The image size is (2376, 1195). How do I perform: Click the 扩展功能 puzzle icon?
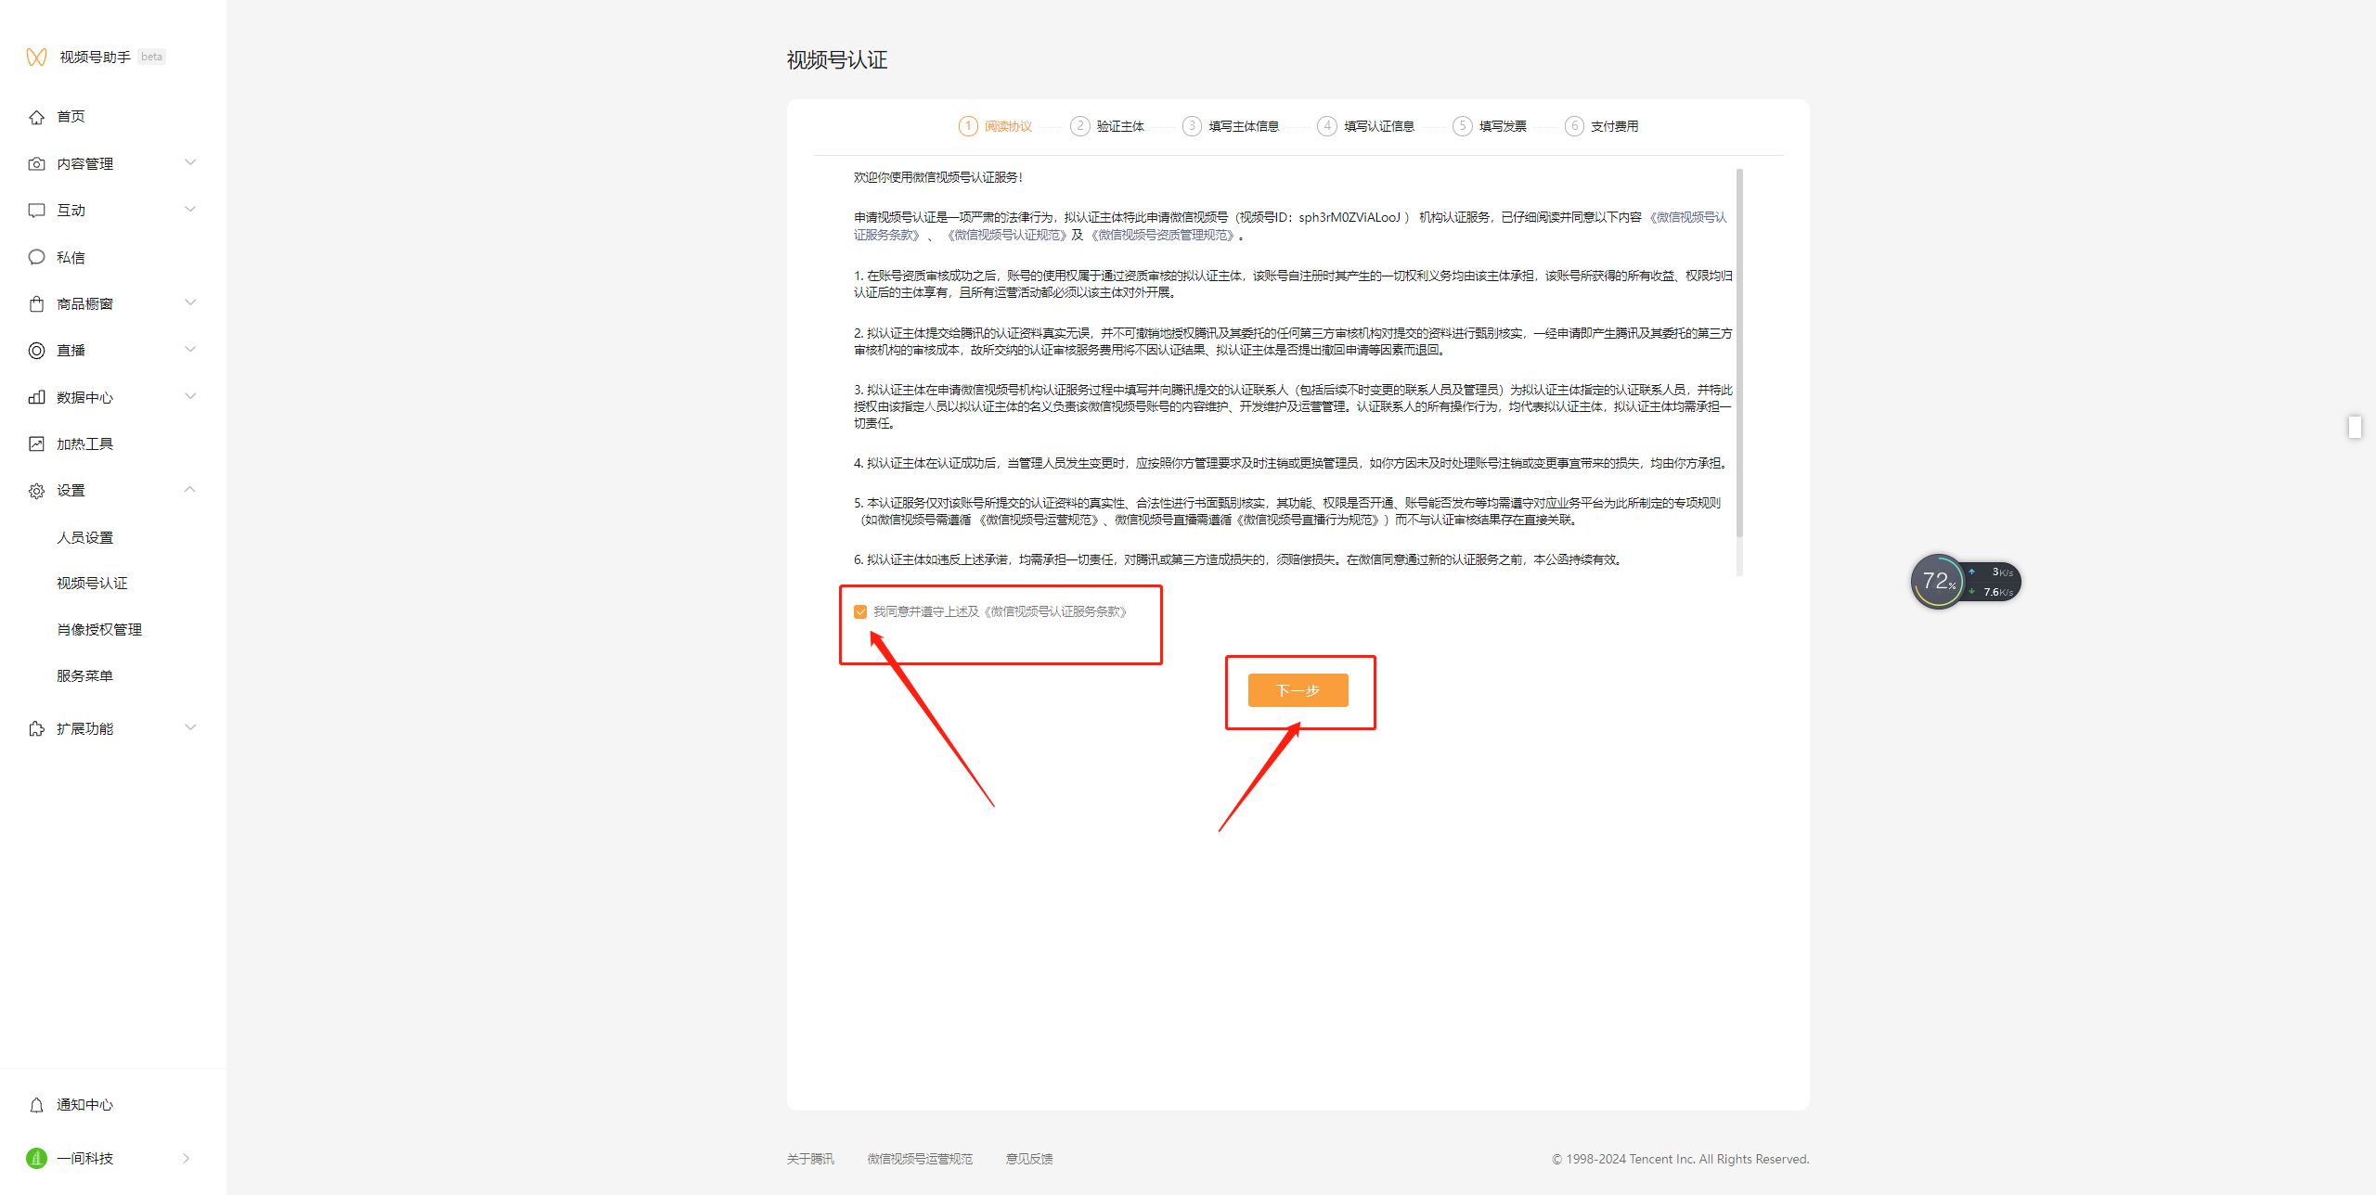(36, 729)
